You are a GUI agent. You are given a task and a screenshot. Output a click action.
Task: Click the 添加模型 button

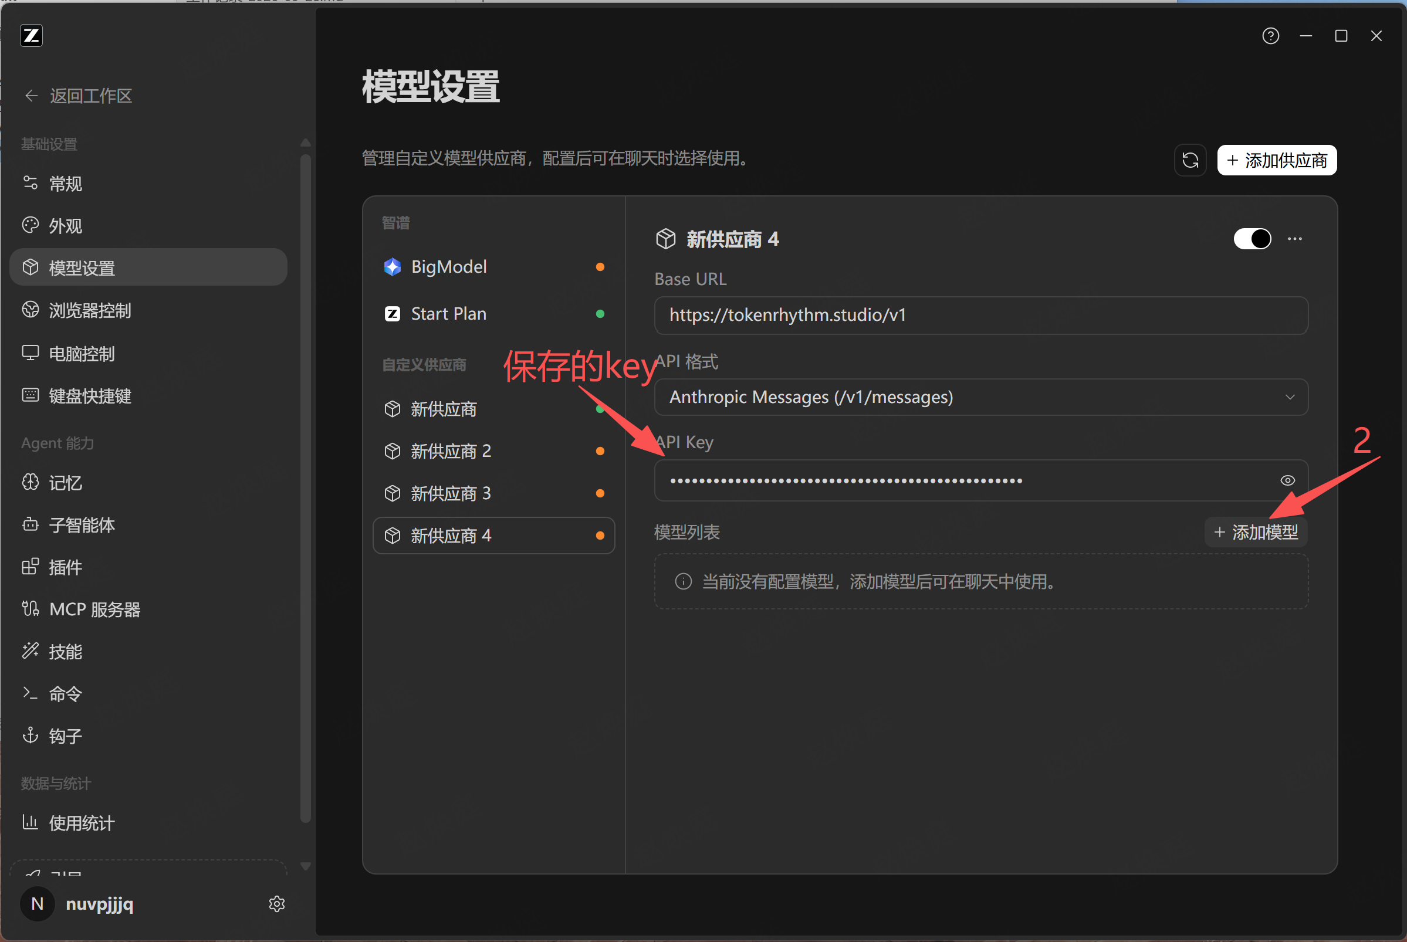point(1256,532)
